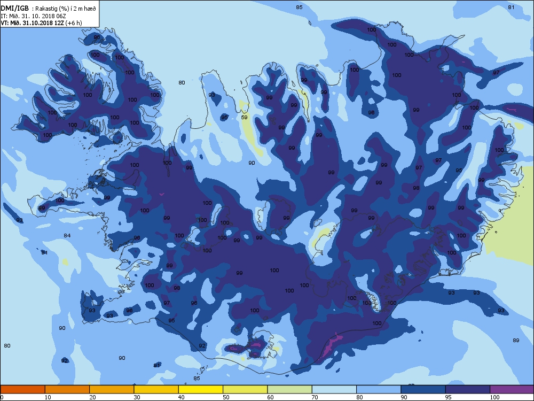Click legend tick label '60'
This screenshot has width=534, height=401.
point(270,397)
